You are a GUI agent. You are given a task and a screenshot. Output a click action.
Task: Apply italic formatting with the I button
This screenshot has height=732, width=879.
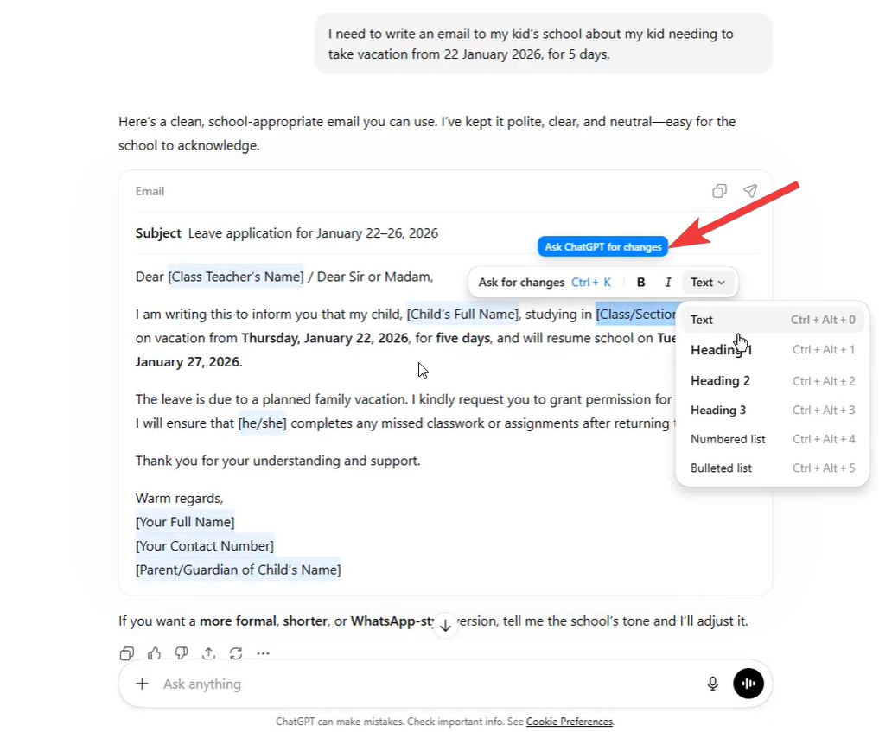click(x=667, y=283)
